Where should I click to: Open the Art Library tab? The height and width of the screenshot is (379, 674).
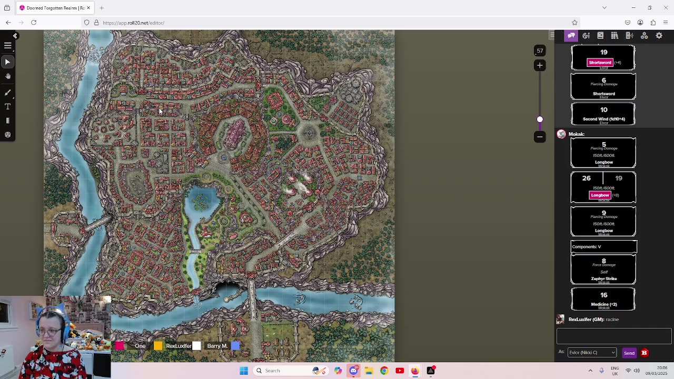click(x=586, y=36)
